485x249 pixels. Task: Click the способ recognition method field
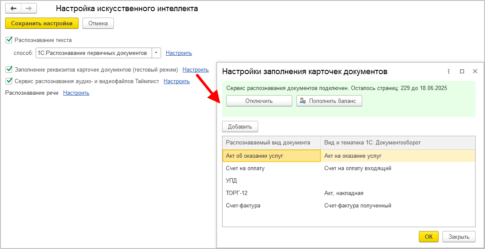click(93, 53)
